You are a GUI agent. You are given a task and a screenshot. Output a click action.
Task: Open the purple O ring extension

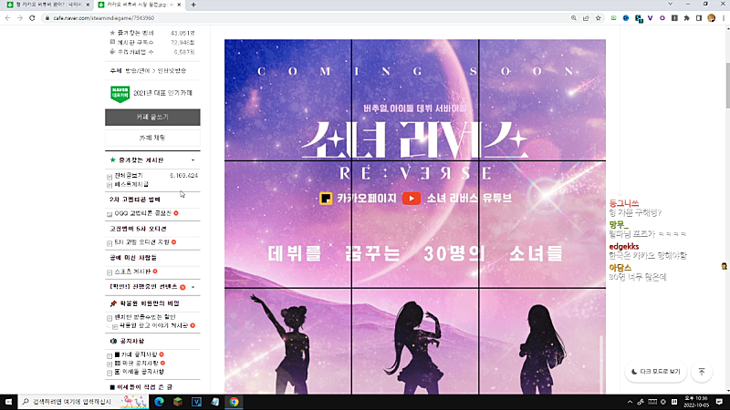[662, 18]
